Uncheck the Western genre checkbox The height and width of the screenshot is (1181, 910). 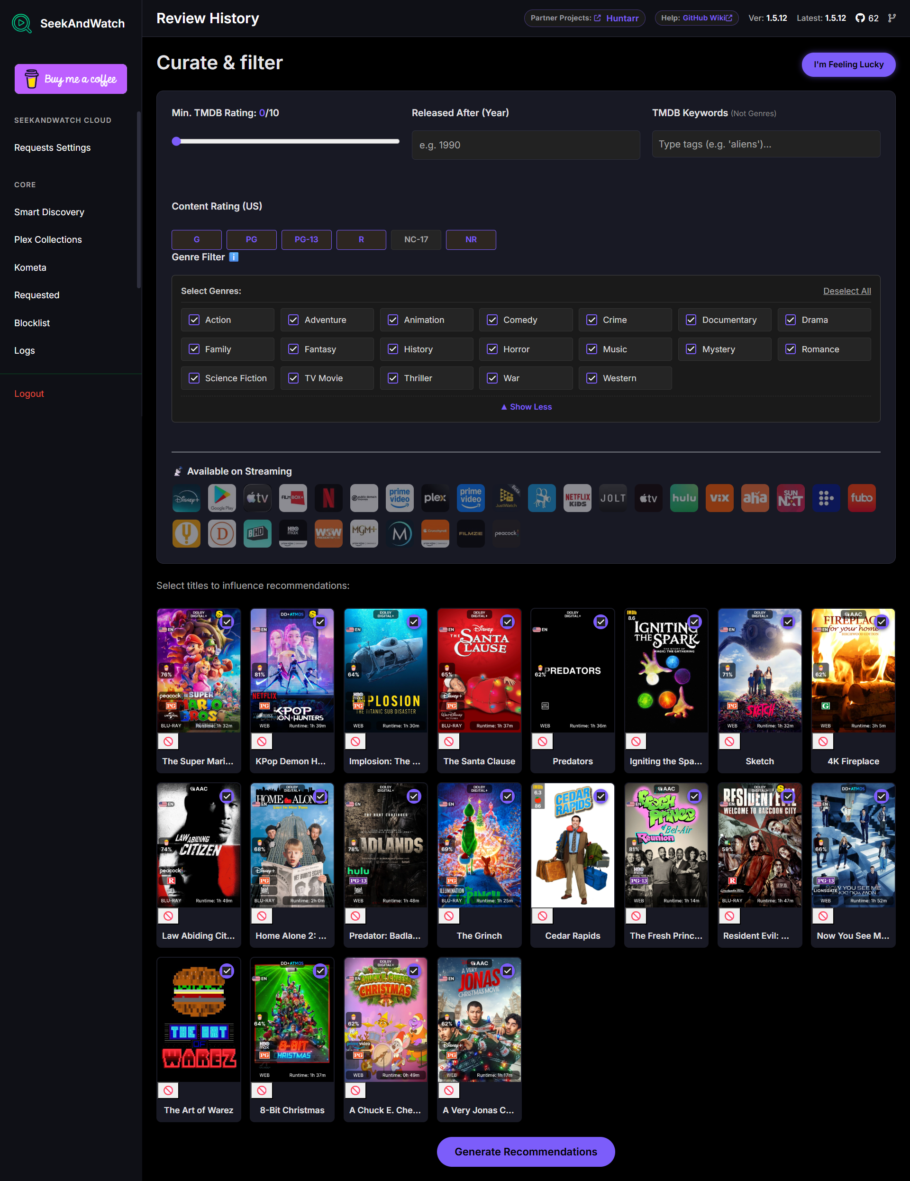[591, 378]
